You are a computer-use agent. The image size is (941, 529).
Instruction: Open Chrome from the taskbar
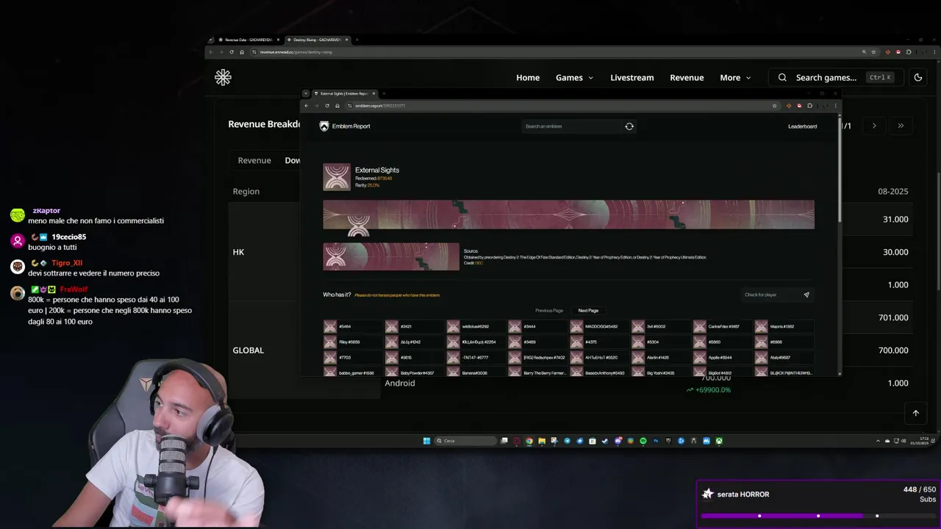point(529,441)
